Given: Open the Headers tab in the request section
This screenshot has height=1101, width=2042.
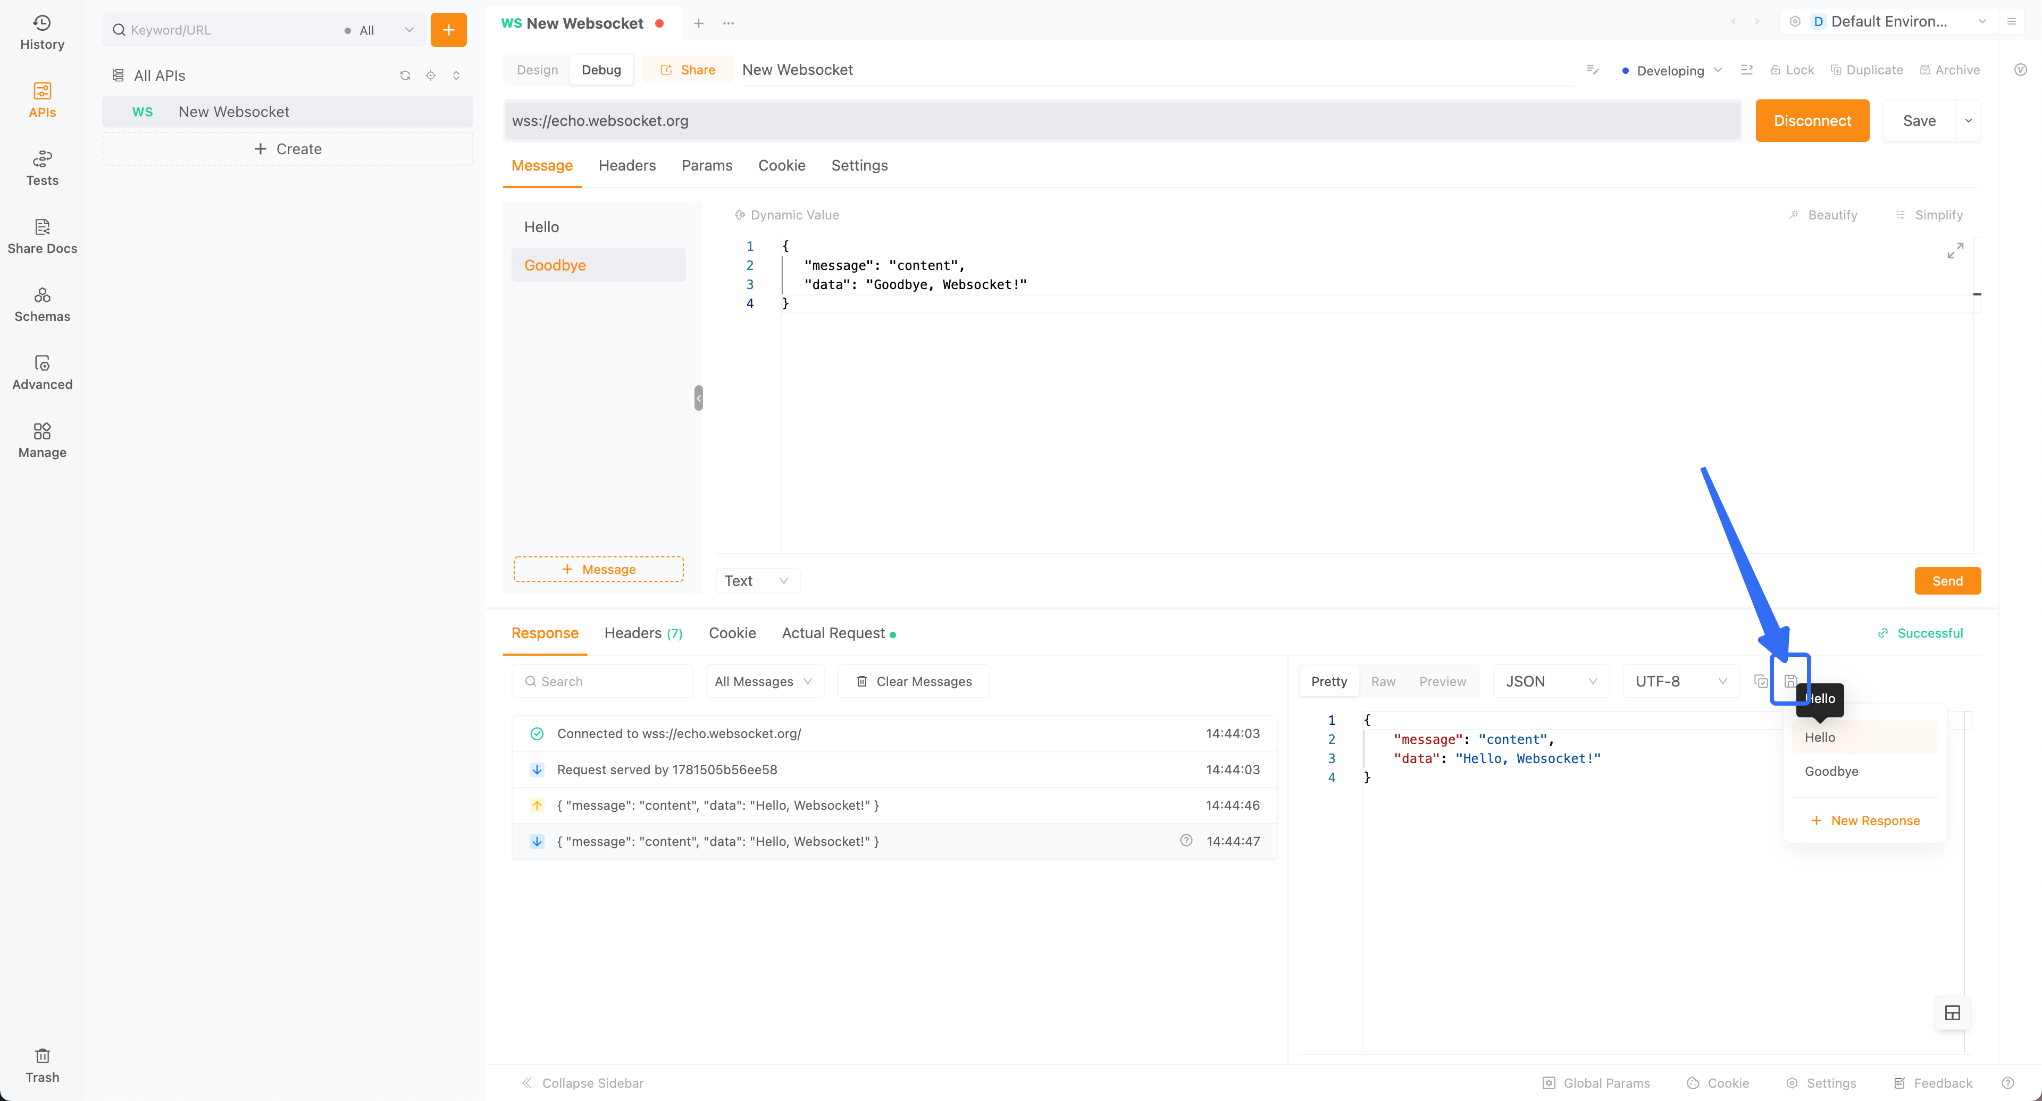Looking at the screenshot, I should click(x=626, y=166).
